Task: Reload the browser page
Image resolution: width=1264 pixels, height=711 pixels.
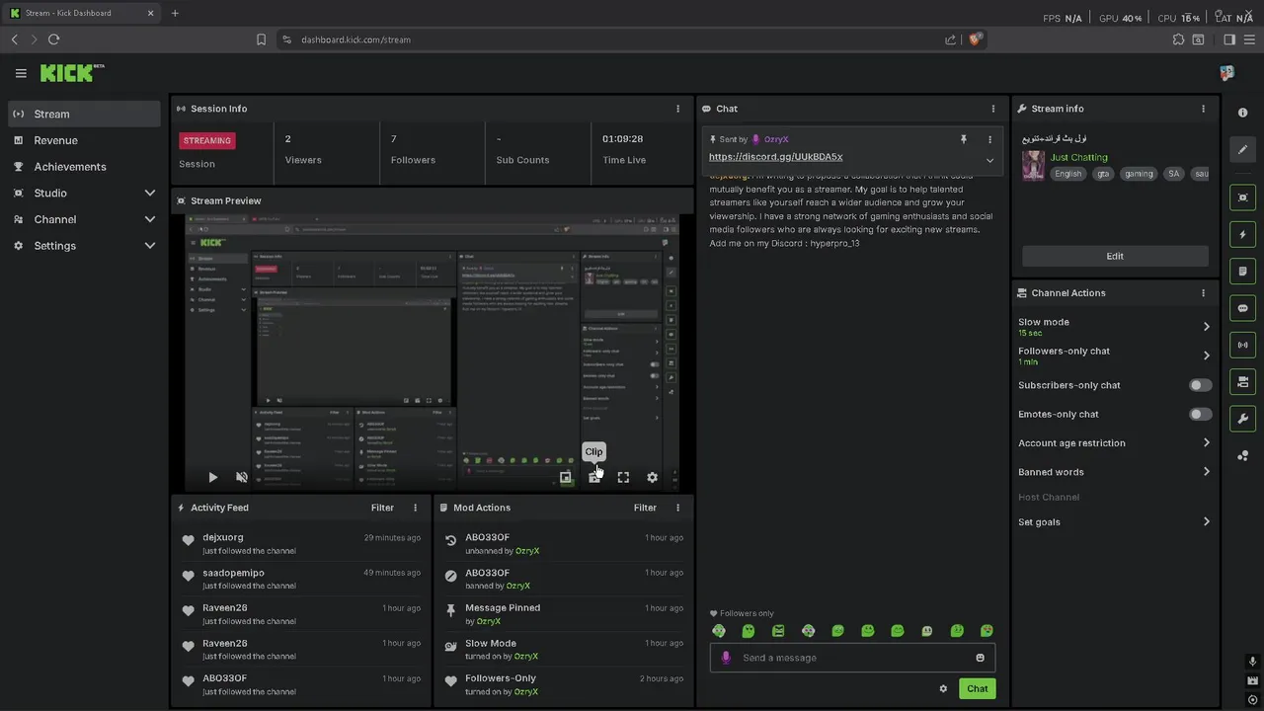Action: [53, 39]
